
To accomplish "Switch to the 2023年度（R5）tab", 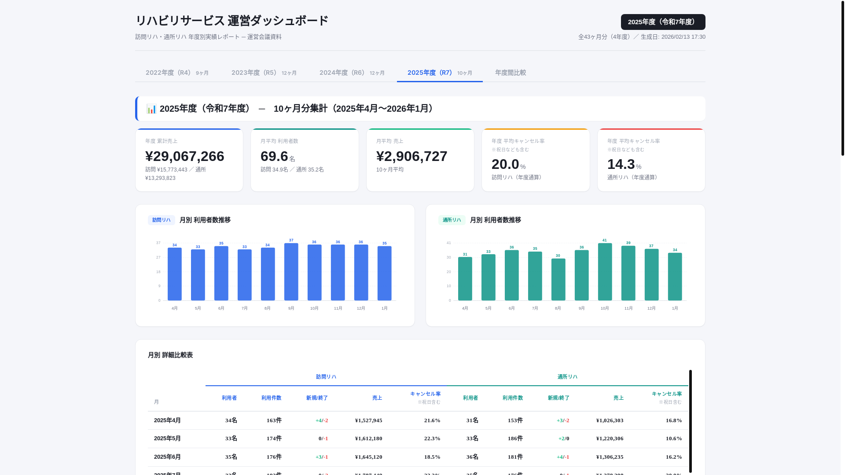I will (x=264, y=73).
